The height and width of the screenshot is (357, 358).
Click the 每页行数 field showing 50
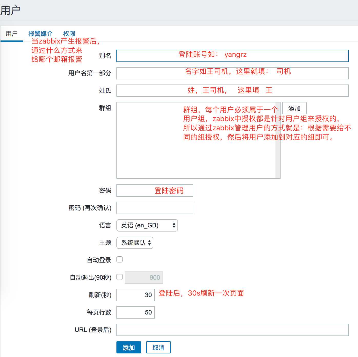[x=136, y=312]
